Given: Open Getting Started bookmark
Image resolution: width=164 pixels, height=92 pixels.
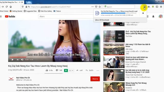Looking at the screenshot, I should pyautogui.click(x=16, y=11).
